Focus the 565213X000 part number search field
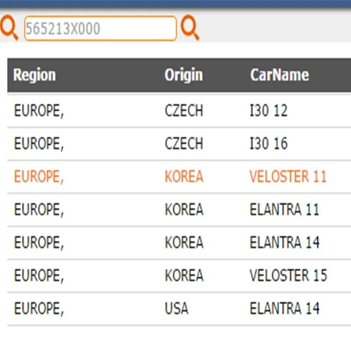This screenshot has width=351, height=351. click(x=100, y=29)
